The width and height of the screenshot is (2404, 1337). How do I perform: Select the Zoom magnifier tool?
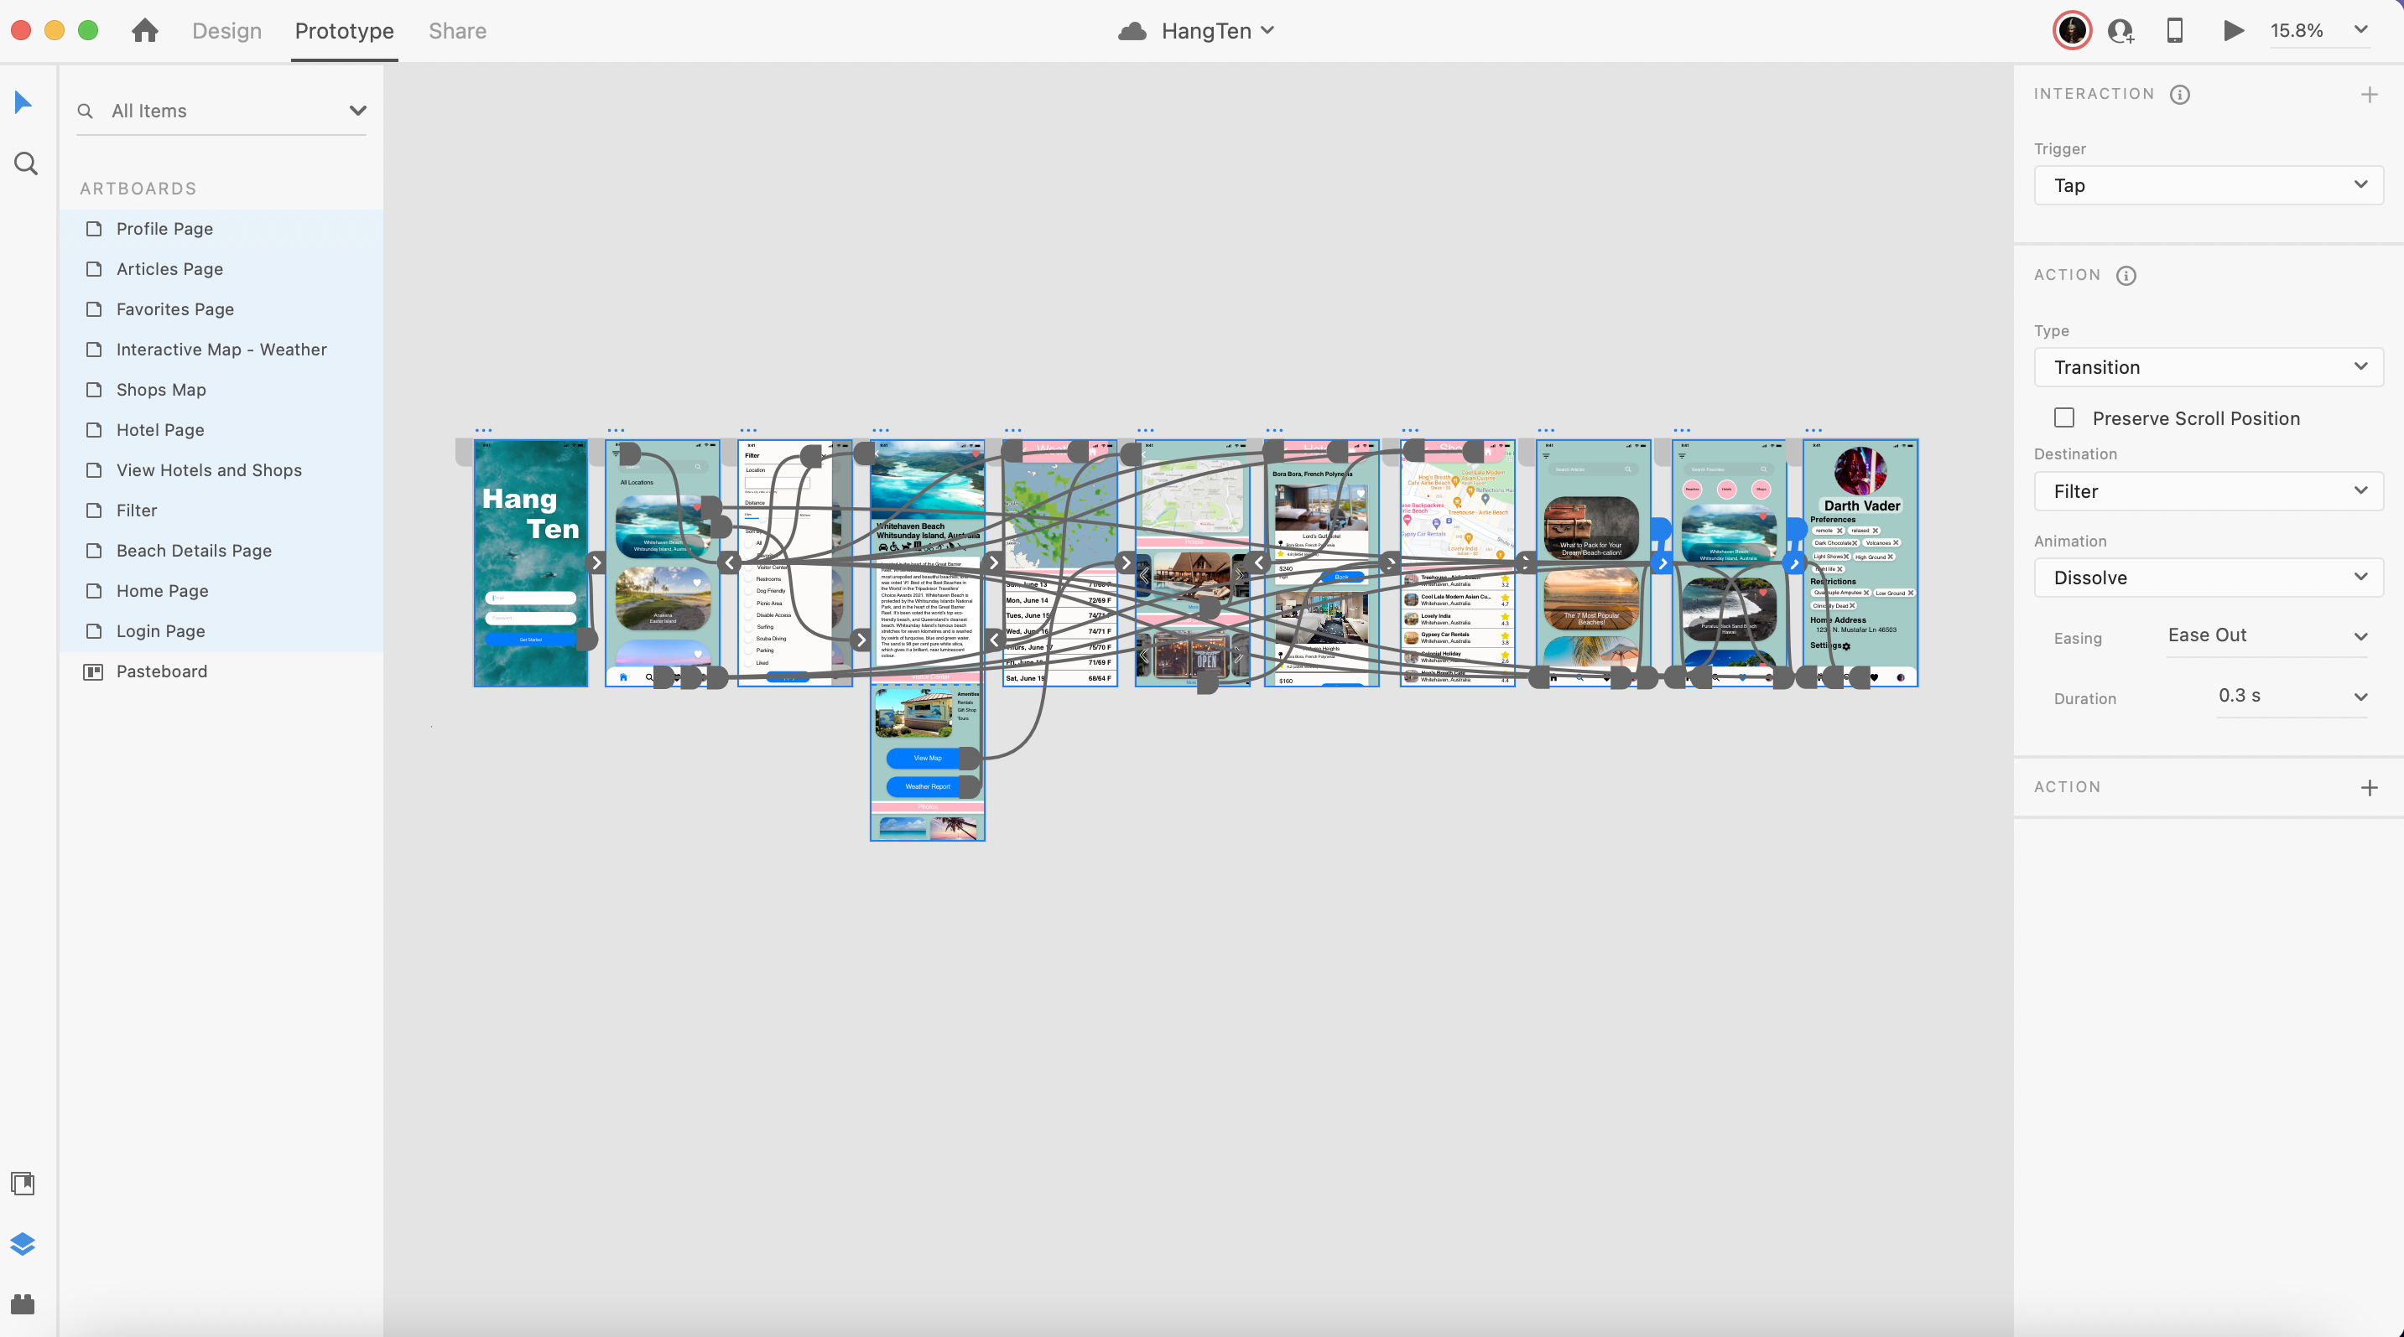click(x=25, y=164)
